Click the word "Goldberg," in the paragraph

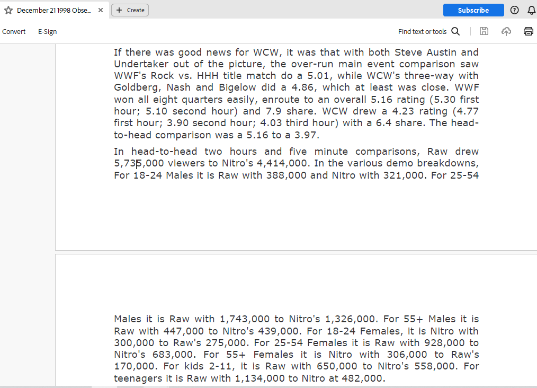137,88
